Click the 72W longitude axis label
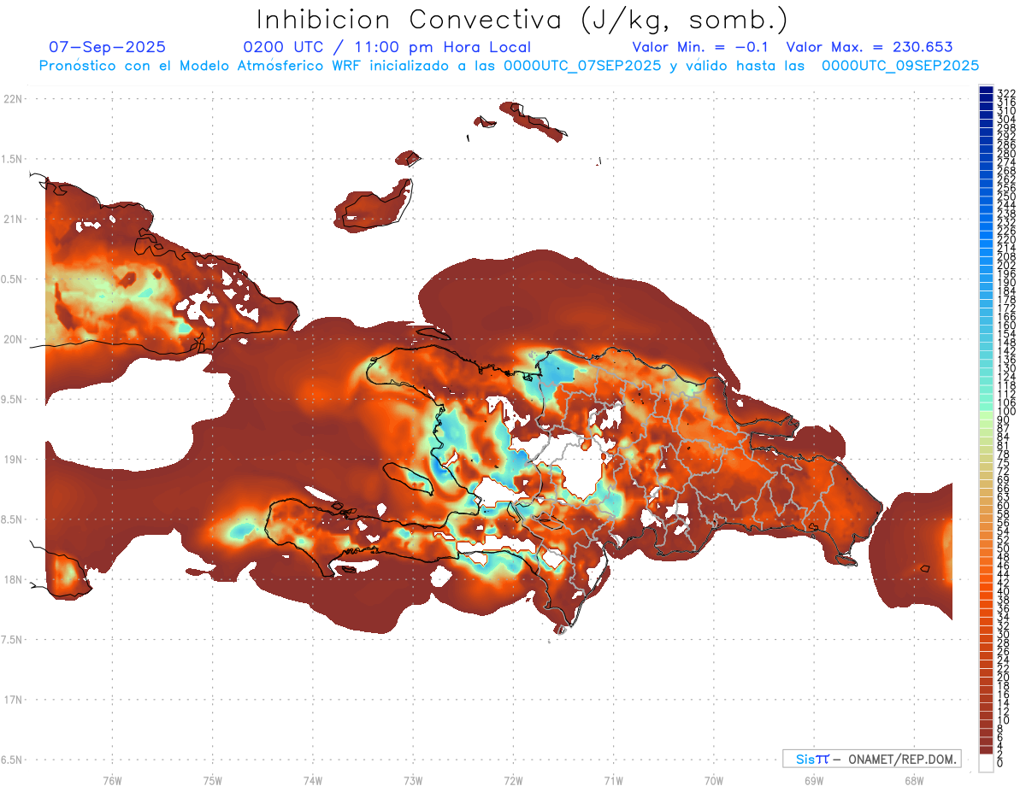This screenshot has width=1026, height=792. [x=513, y=780]
